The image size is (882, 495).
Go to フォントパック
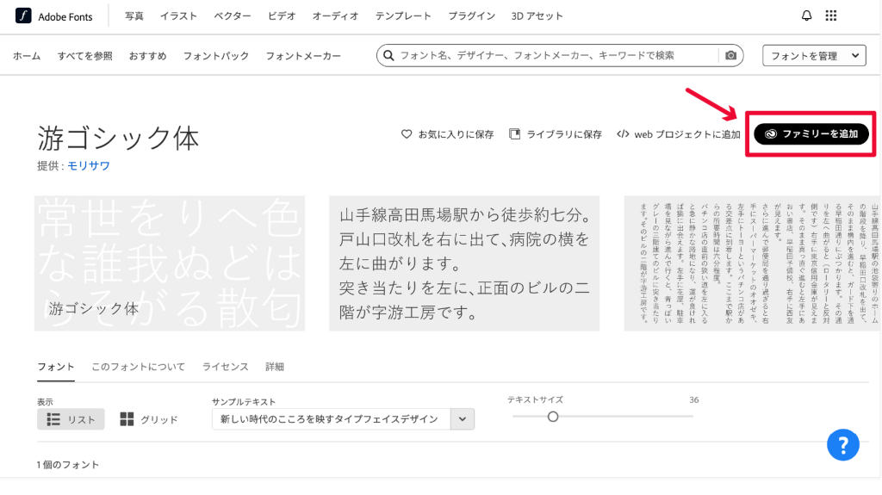[216, 56]
